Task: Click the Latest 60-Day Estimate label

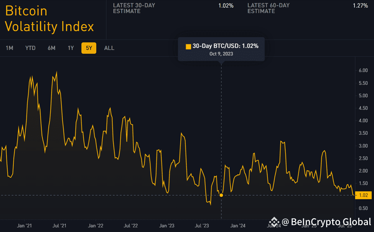Action: pyautogui.click(x=269, y=8)
